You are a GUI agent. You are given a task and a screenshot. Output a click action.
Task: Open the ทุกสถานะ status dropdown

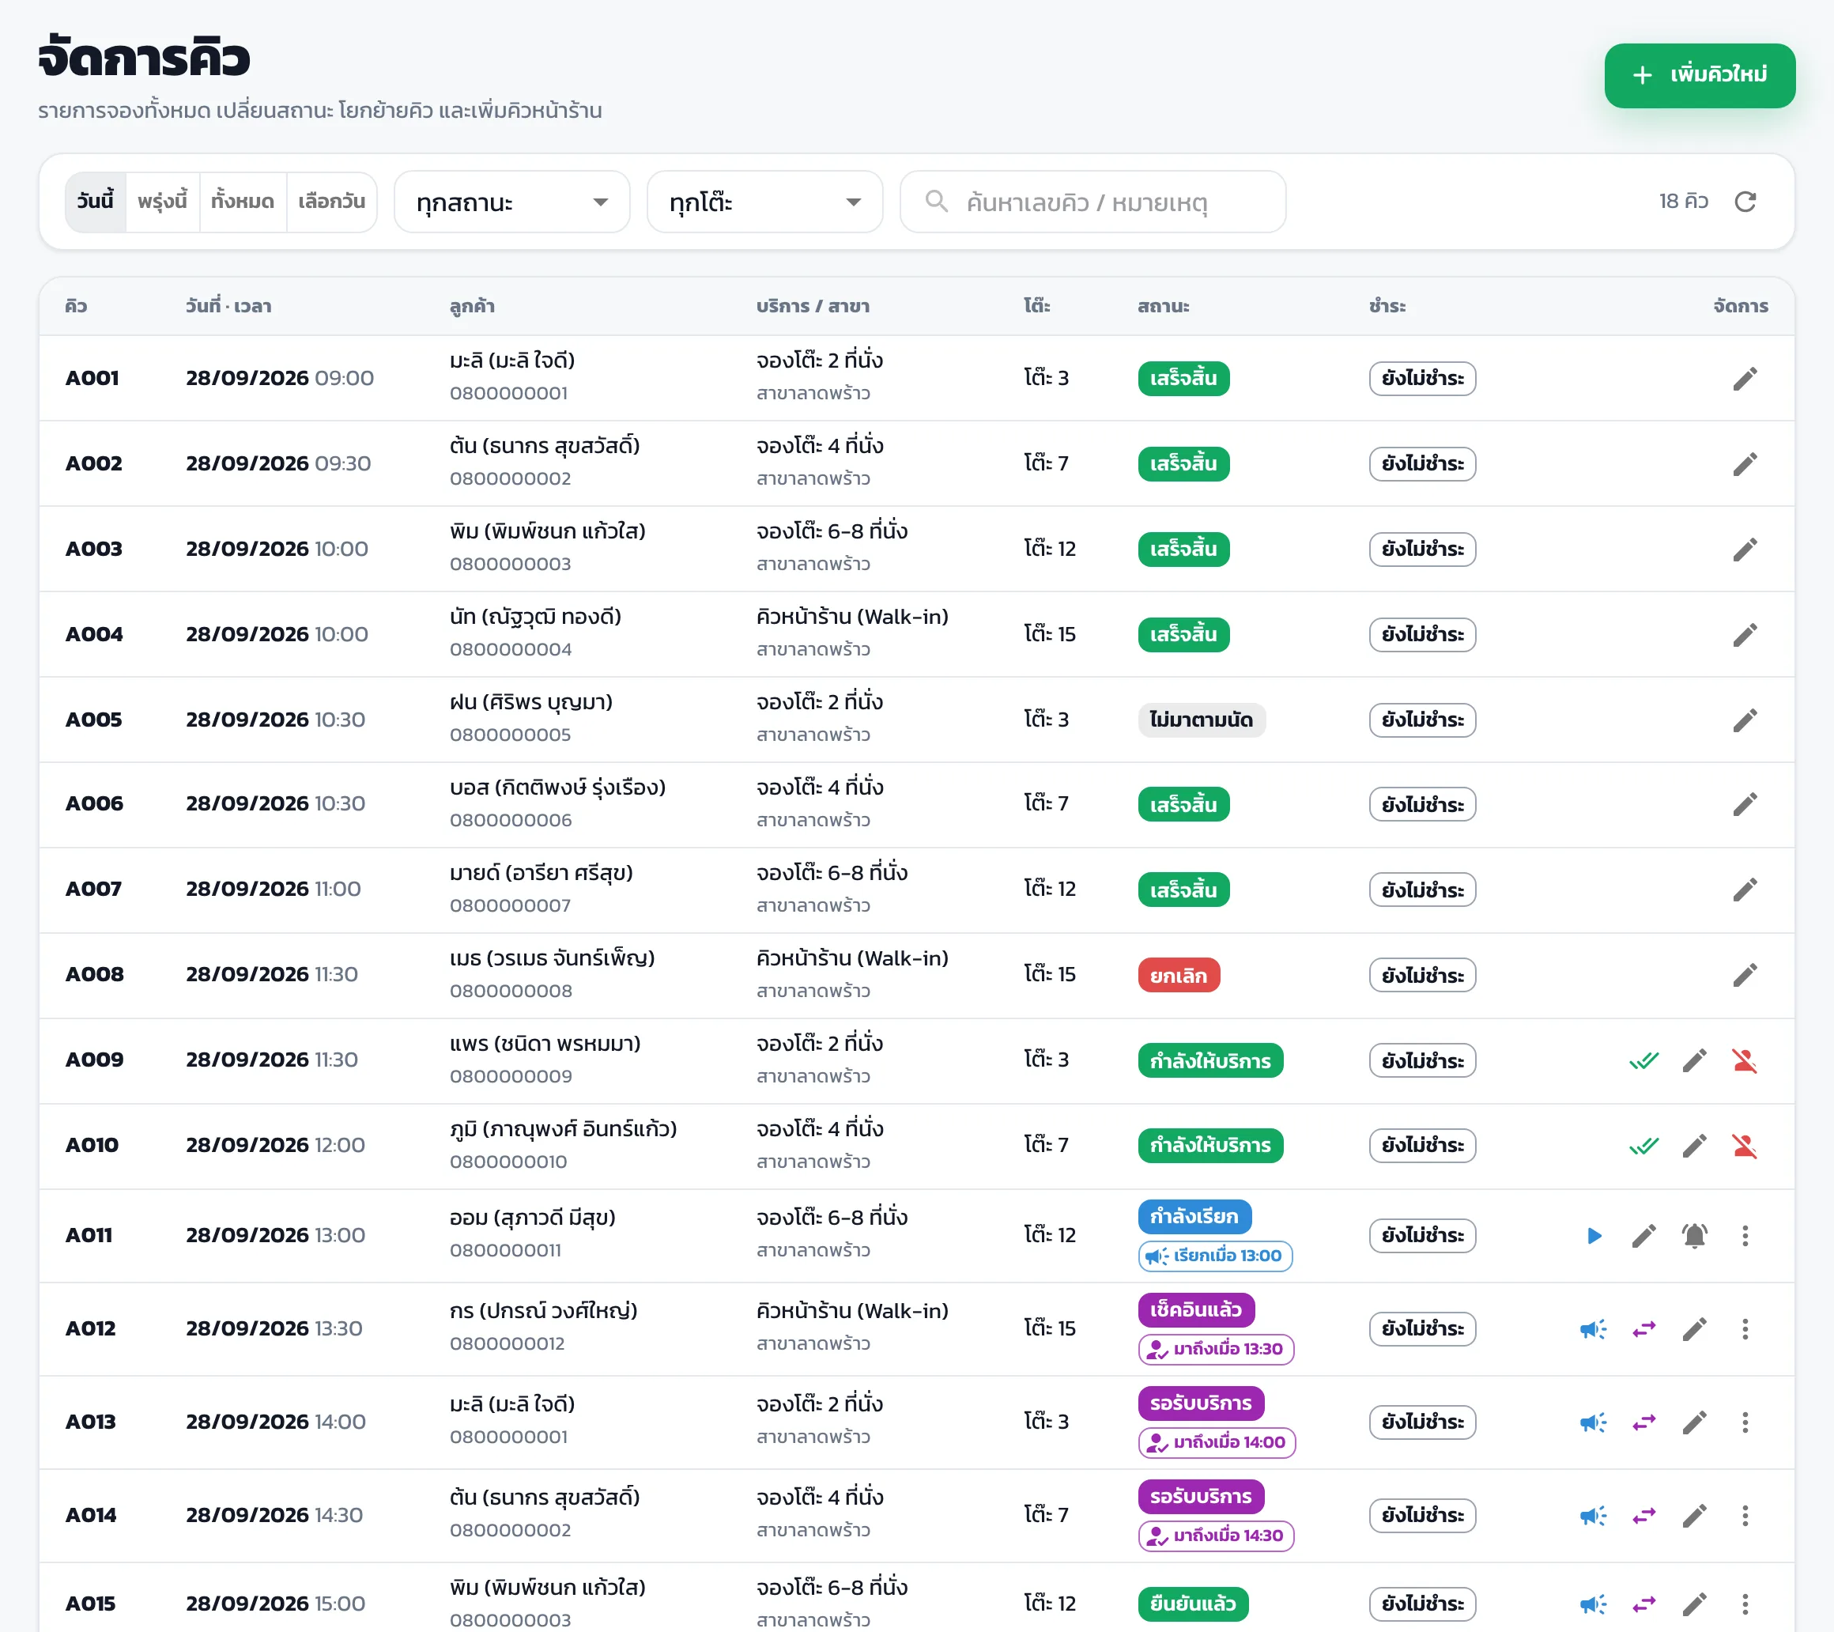pyautogui.click(x=511, y=202)
